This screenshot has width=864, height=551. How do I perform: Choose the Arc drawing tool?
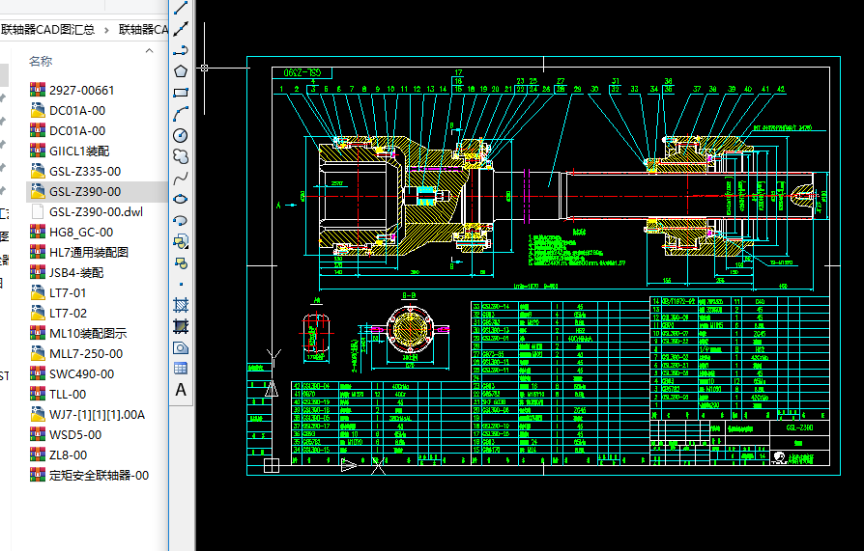pos(181,114)
